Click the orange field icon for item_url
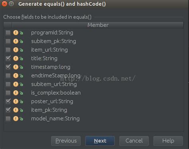 click(16, 50)
